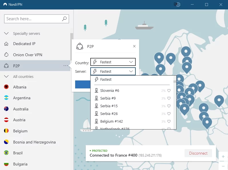Select Belgium #142 from the server list

(132, 121)
